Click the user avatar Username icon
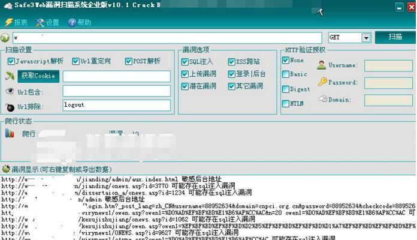The width and height of the screenshot is (417, 240). (322, 65)
